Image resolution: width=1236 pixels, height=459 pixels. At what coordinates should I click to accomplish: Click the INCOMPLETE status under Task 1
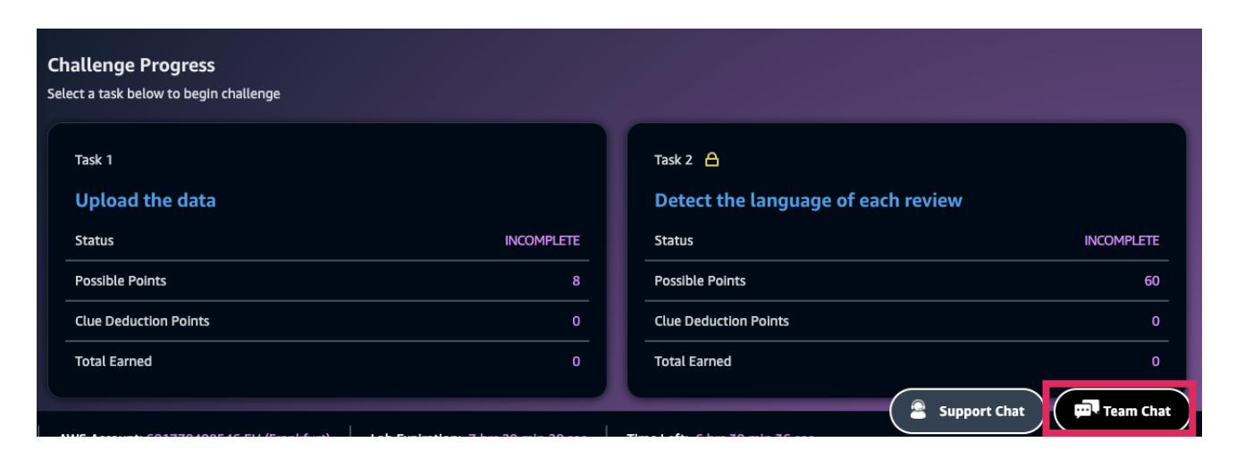point(542,241)
